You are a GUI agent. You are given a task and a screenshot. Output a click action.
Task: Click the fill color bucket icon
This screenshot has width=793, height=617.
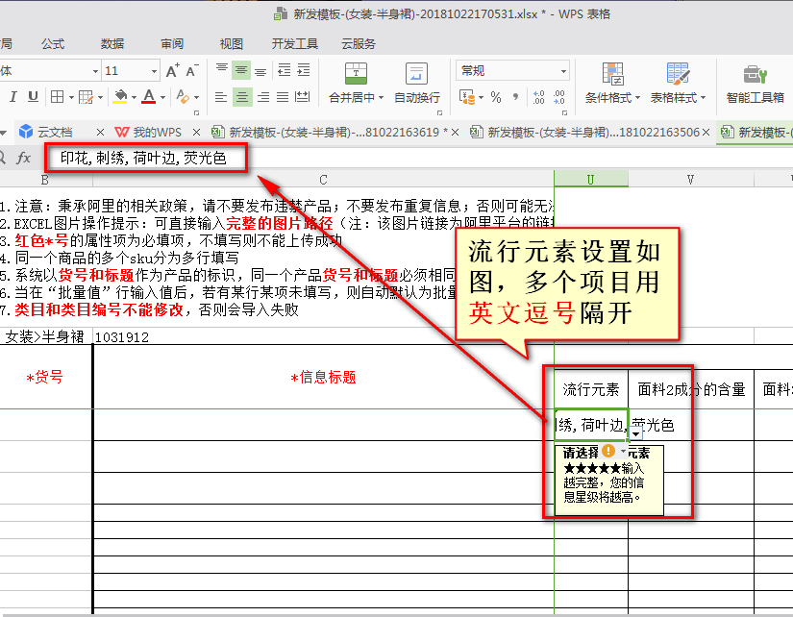pyautogui.click(x=120, y=97)
